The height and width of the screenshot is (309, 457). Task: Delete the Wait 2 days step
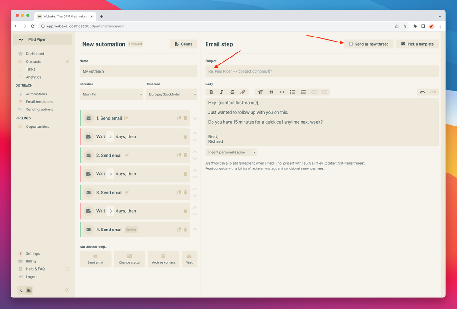pos(186,137)
